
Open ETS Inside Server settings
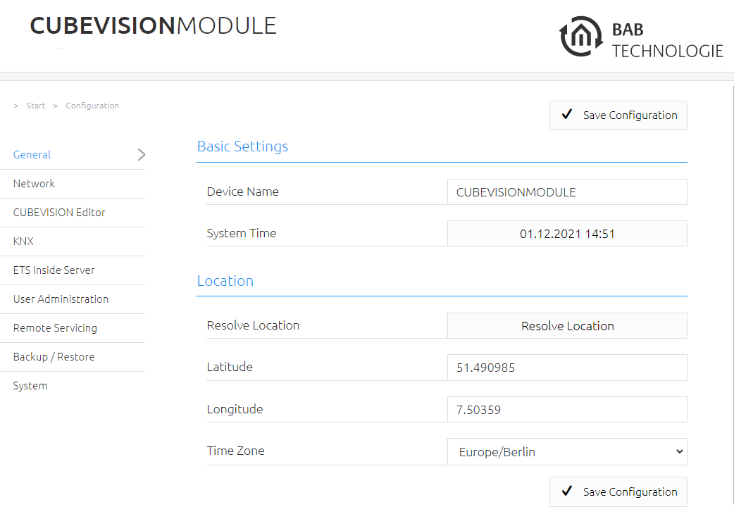[x=54, y=270]
